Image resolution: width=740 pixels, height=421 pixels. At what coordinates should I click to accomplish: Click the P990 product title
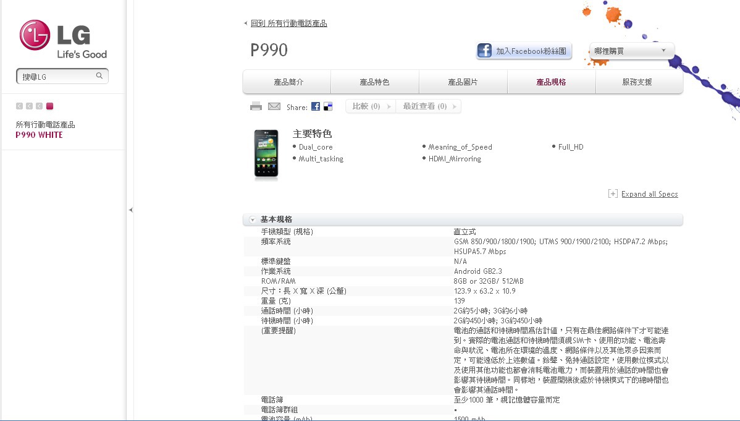click(269, 49)
